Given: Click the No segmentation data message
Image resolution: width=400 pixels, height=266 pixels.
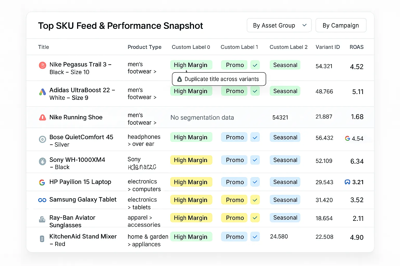Looking at the screenshot, I should [202, 118].
